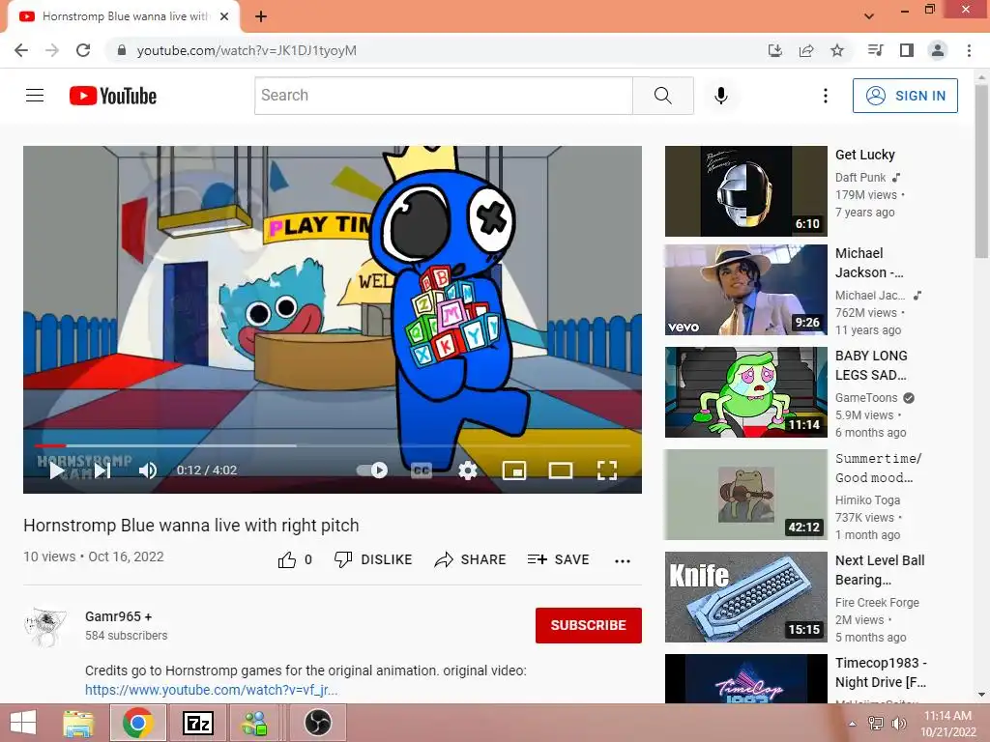Click the page vertical scrollbar
Viewport: 990px width, 742px height.
pyautogui.click(x=981, y=170)
